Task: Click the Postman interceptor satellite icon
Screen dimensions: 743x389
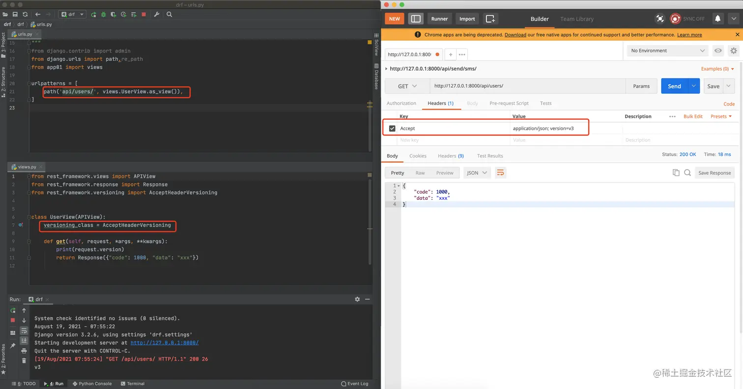Action: (660, 19)
